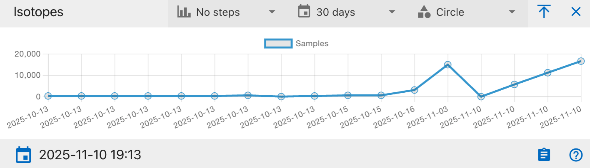Screen dimensions: 590x168
Task: Click the Isotopes panel title
Action: [38, 12]
